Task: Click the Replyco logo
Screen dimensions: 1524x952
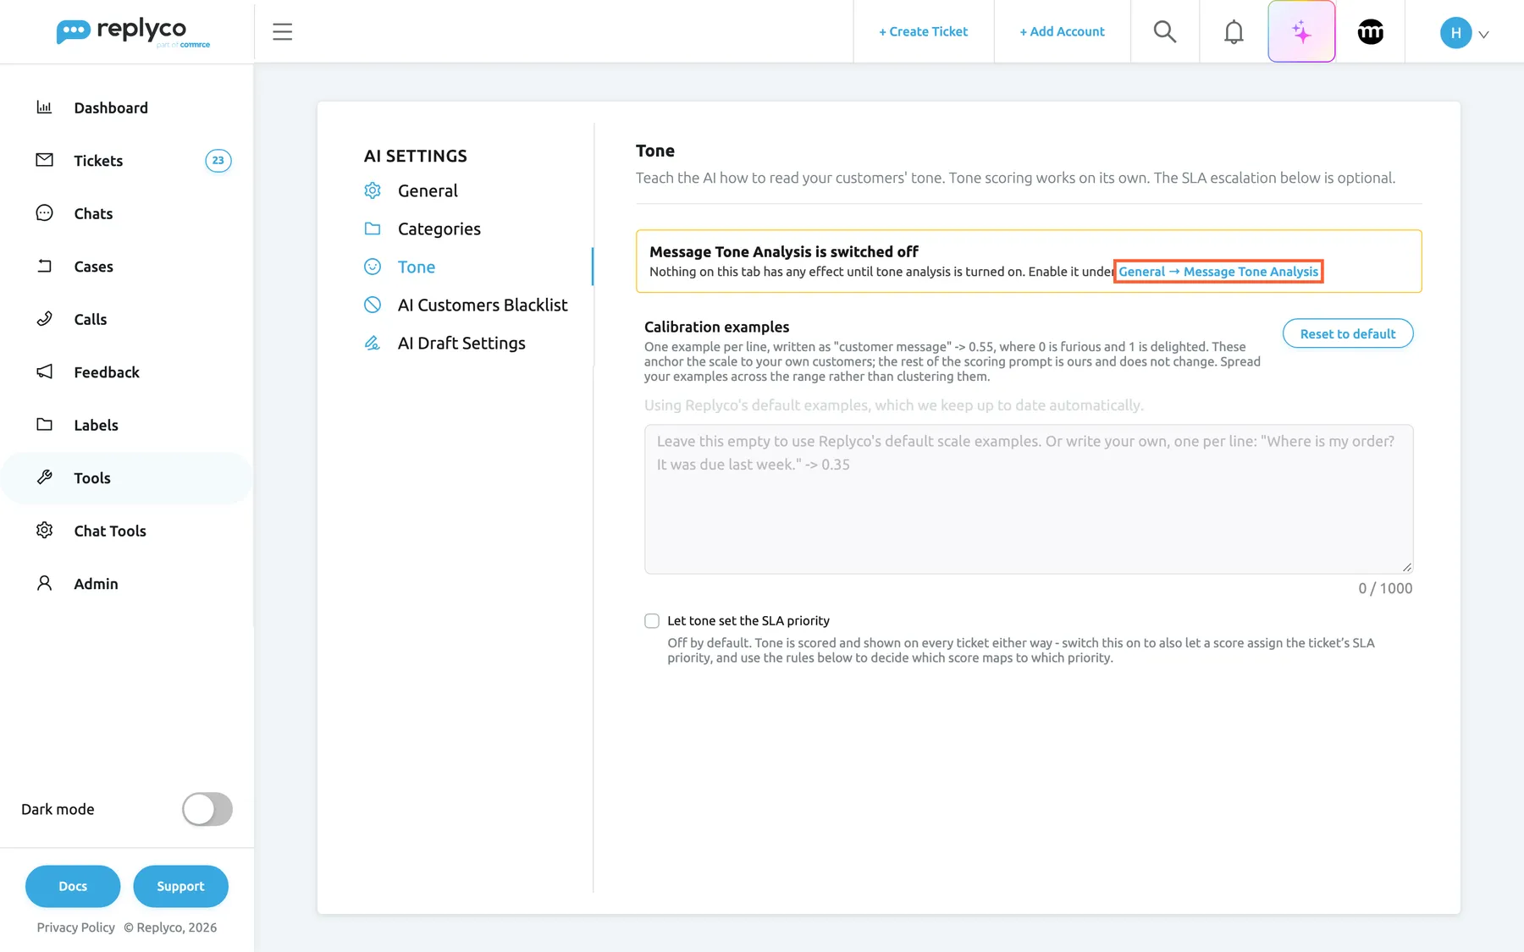Action: 133,32
